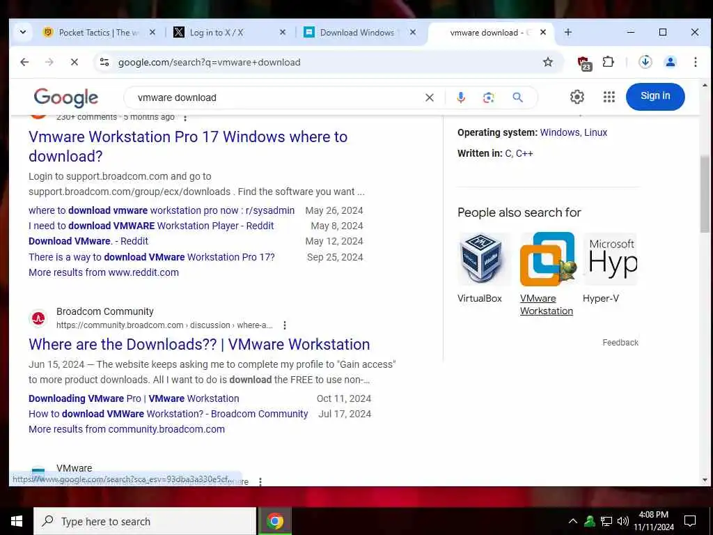713x535 pixels.
Task: Open 'where to download vmware workstation pro now' link
Action: [x=162, y=210]
